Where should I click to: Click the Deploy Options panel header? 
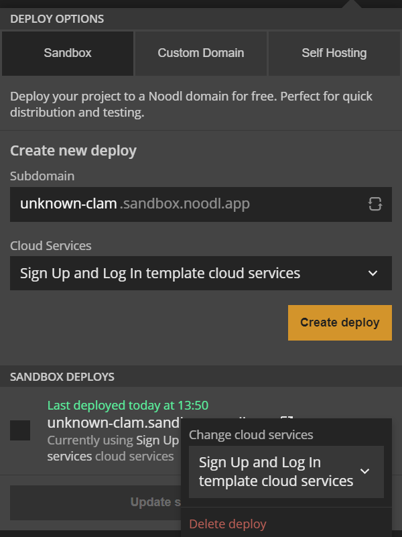click(57, 19)
